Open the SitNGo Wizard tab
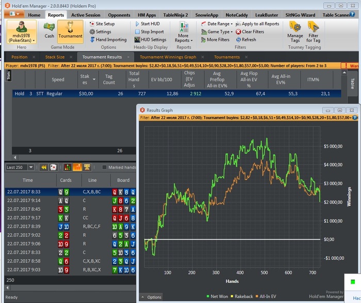Image resolution: width=361 pixels, height=303 pixels. [x=300, y=15]
